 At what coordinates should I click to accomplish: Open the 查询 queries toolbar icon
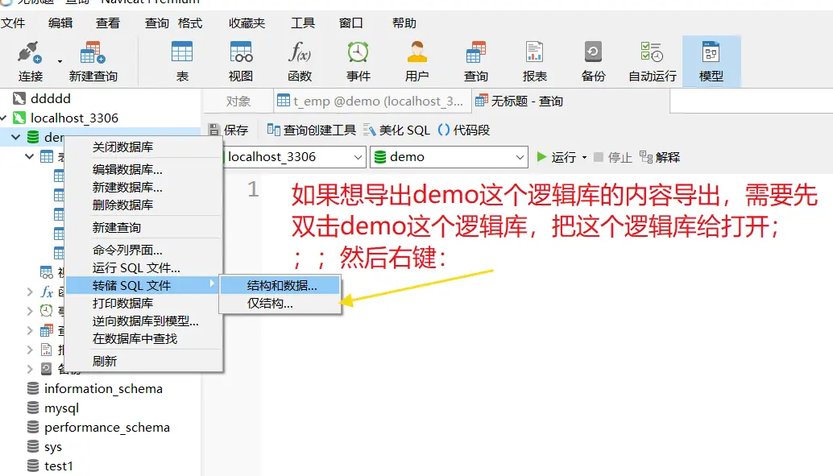pos(475,61)
